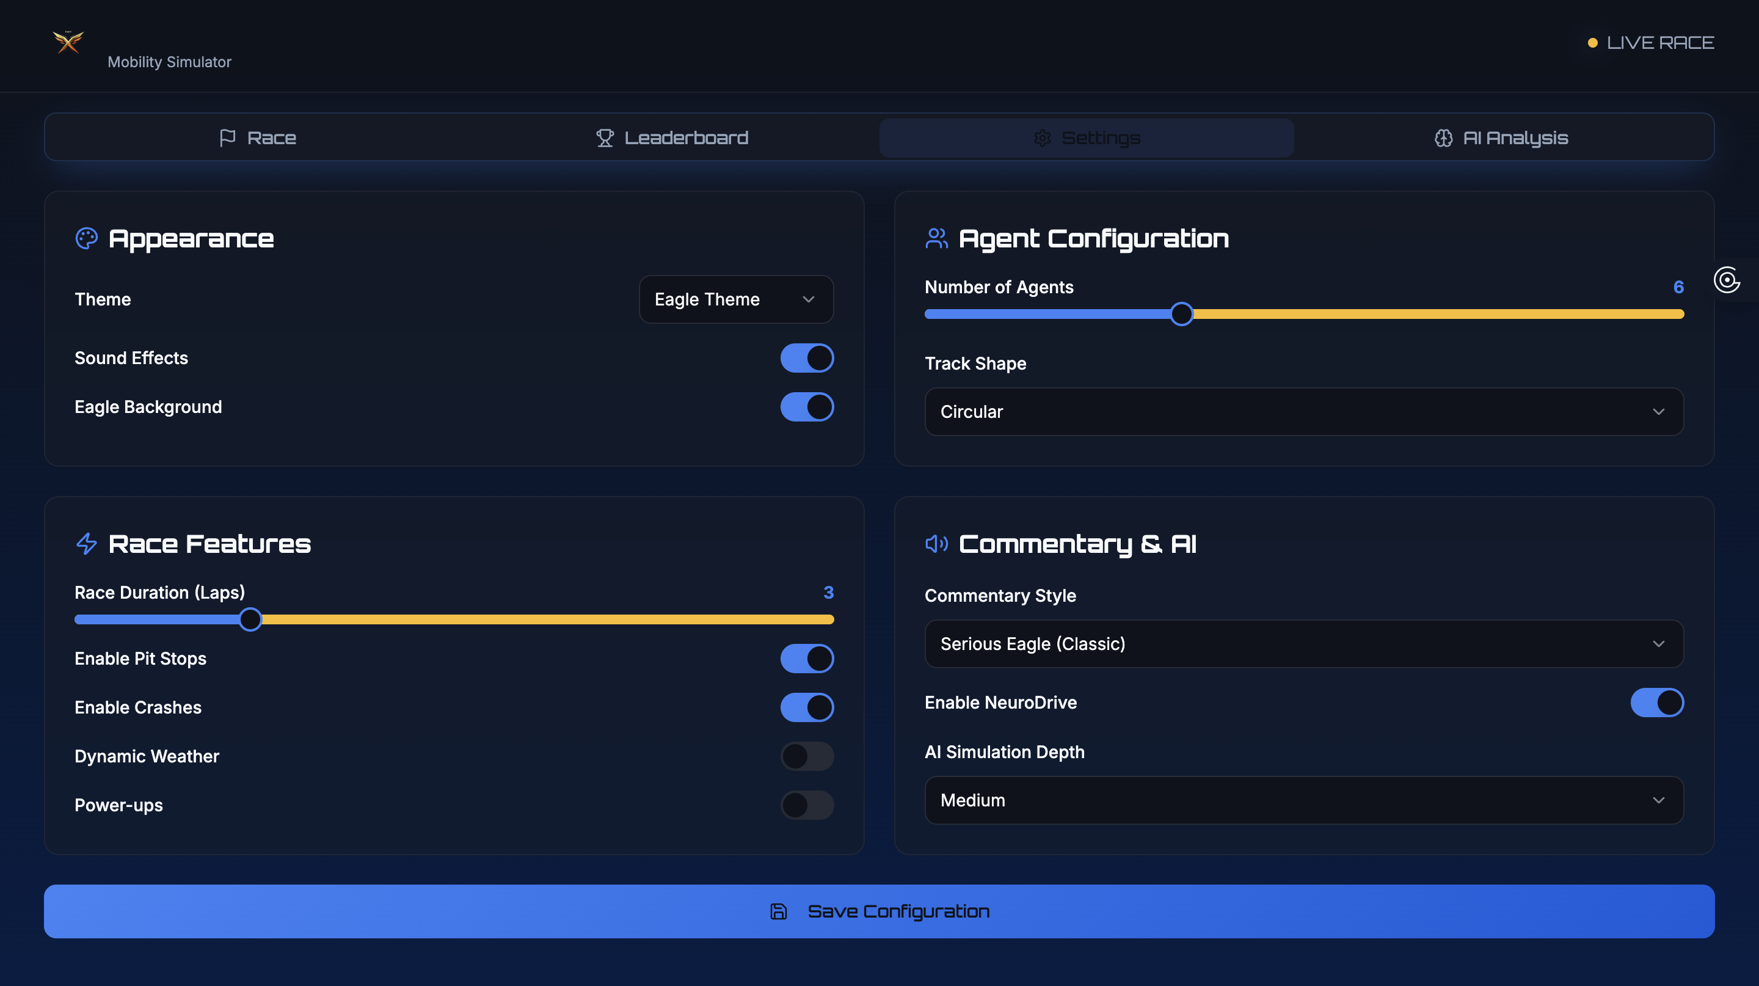Turn off Sound Effects toggle
1759x986 pixels.
(x=806, y=358)
